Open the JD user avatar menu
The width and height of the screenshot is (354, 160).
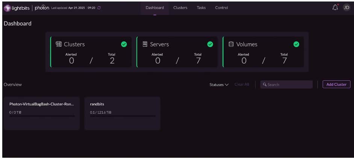coord(346,7)
